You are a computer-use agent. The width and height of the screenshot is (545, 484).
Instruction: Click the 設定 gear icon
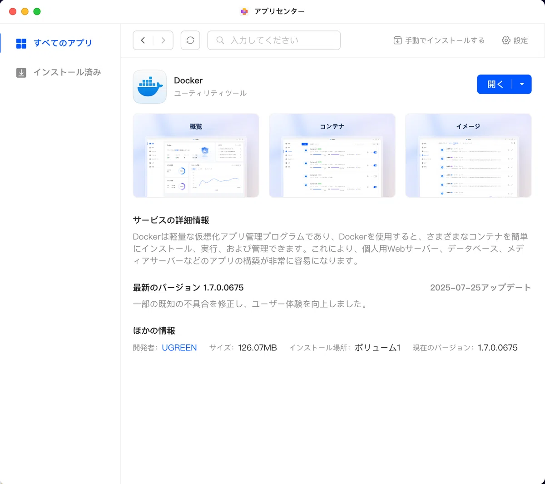click(506, 40)
